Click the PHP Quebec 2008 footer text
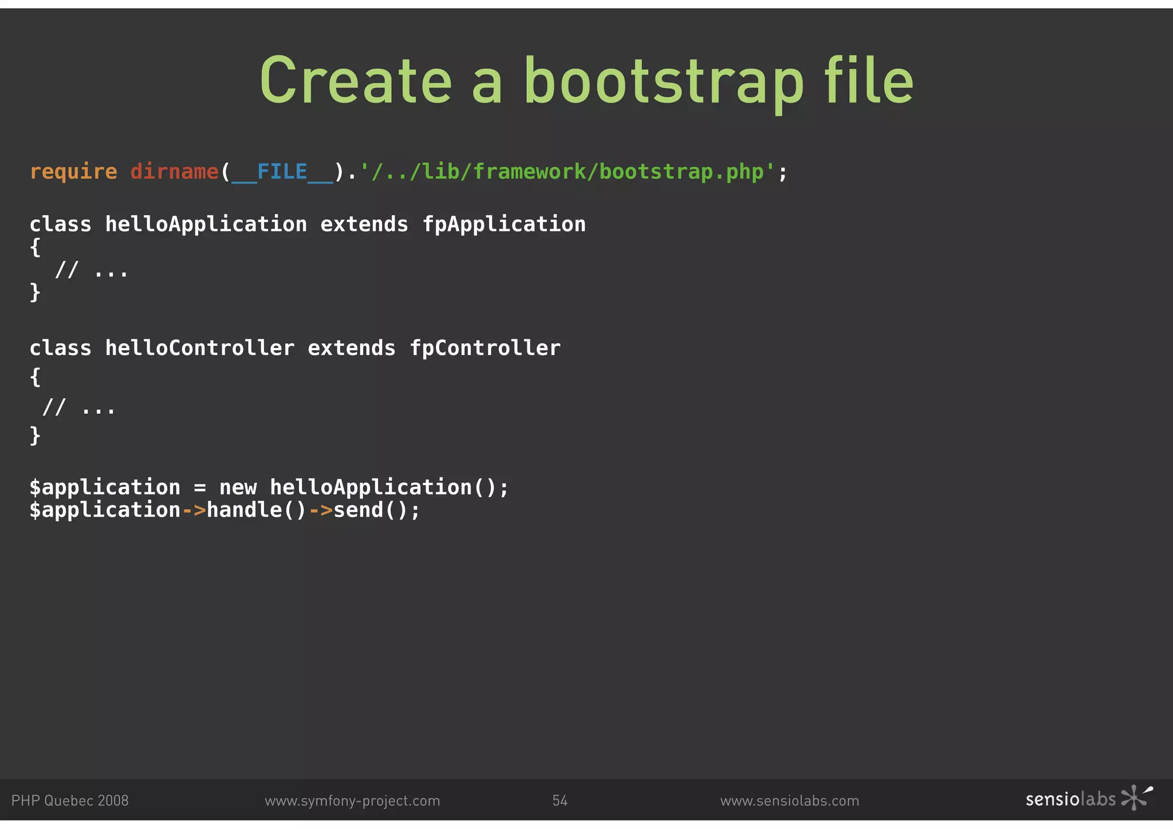This screenshot has width=1173, height=829. pyautogui.click(x=70, y=801)
